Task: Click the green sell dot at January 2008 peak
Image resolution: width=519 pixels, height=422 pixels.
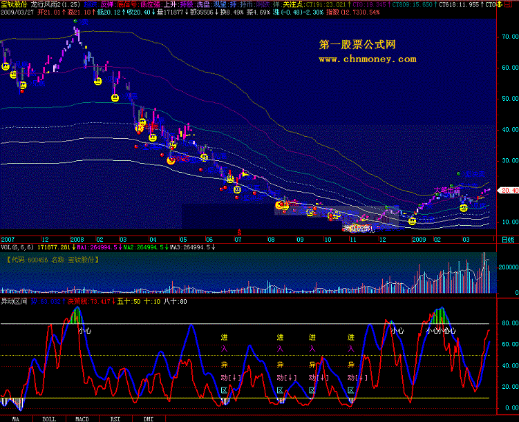Action: tap(75, 21)
